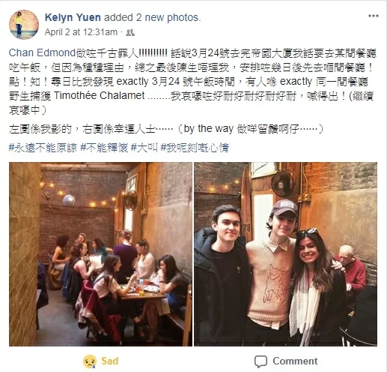Open the Kelyn Yuen name link

coord(73,17)
